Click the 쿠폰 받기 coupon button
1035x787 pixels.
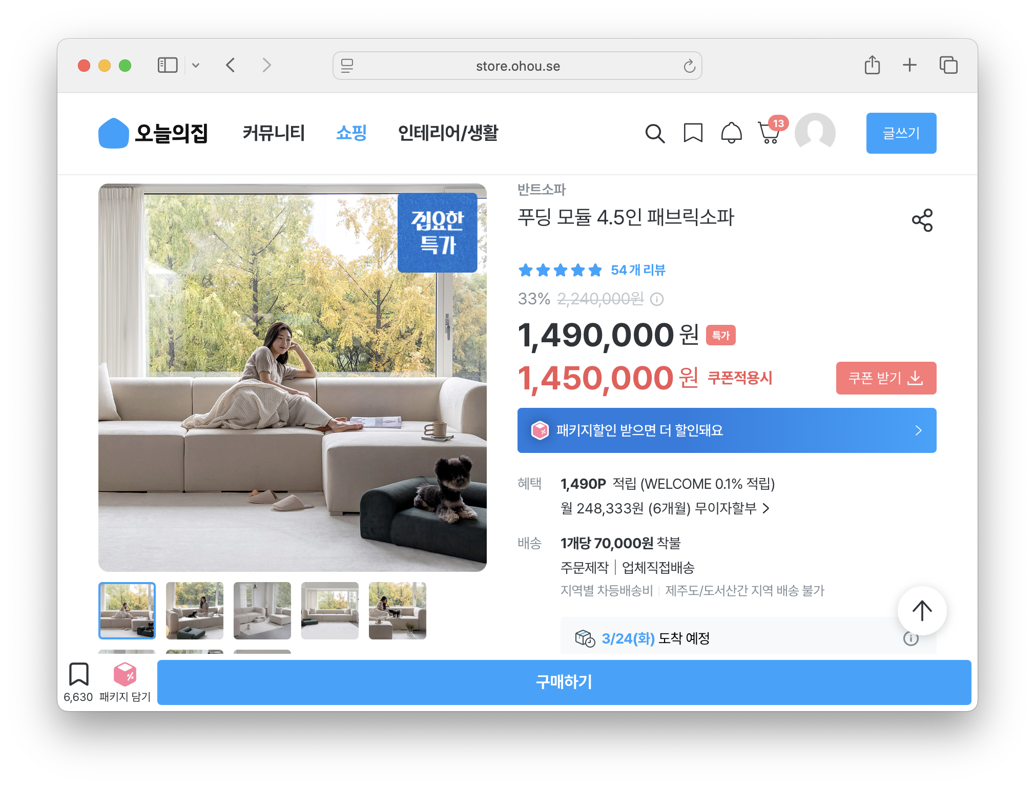(886, 378)
